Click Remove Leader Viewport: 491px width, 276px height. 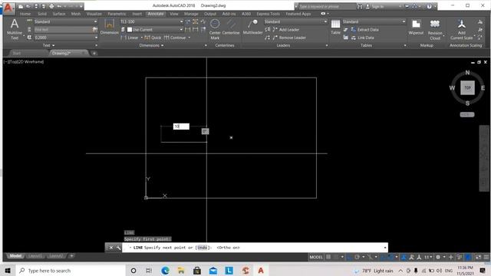pos(289,38)
